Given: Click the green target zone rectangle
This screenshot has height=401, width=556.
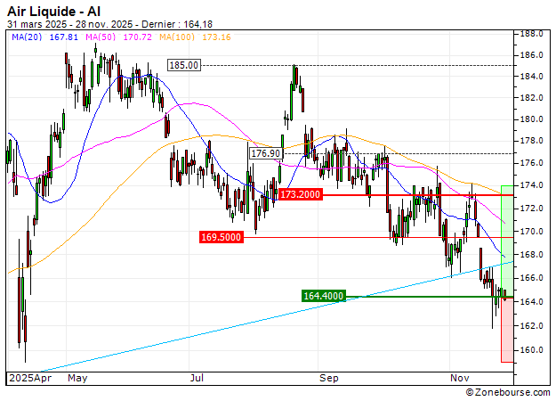Looking at the screenshot, I should tap(507, 241).
